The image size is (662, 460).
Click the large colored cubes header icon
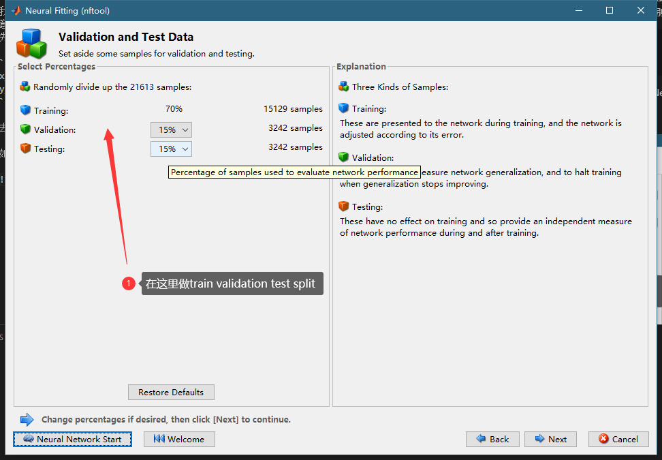[x=31, y=44]
